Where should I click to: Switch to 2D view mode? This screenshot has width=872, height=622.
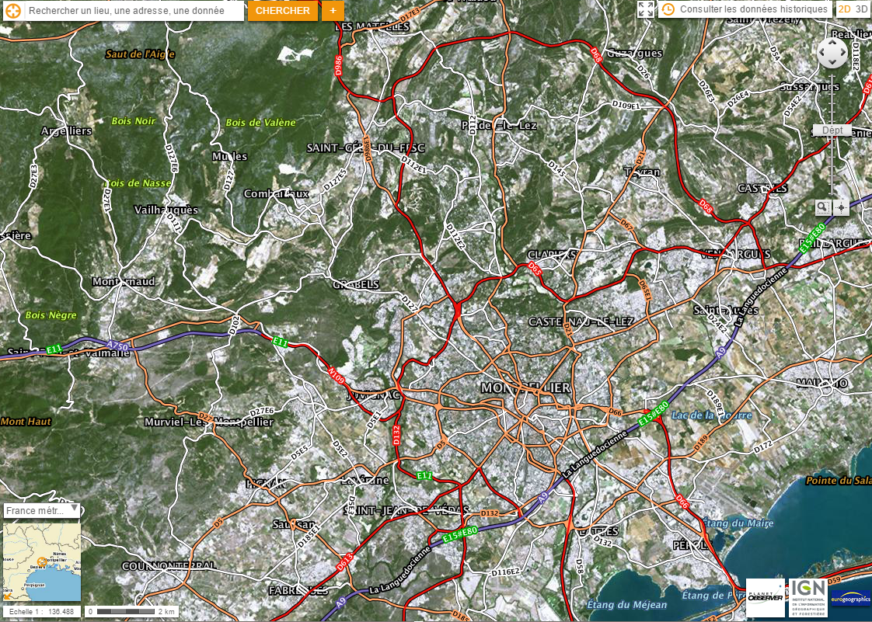844,9
